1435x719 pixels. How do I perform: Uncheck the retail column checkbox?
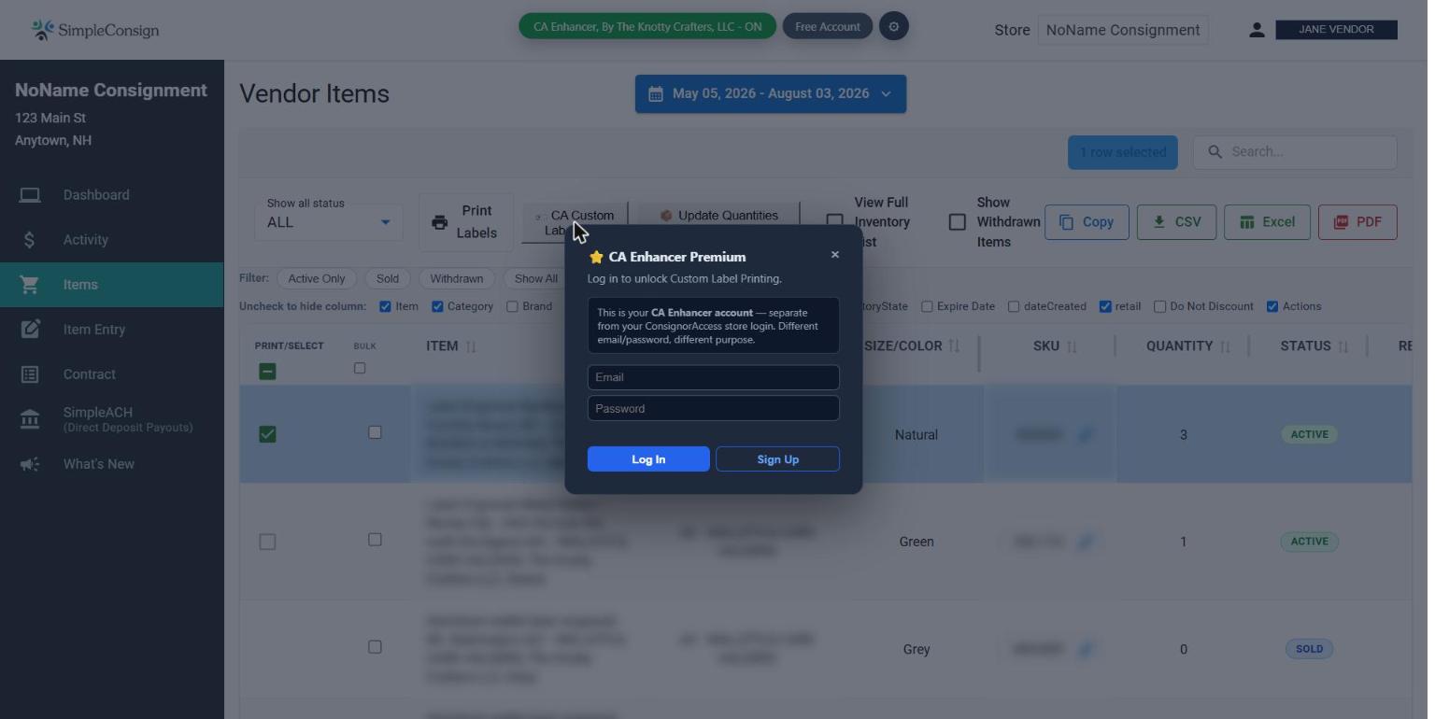click(1105, 306)
